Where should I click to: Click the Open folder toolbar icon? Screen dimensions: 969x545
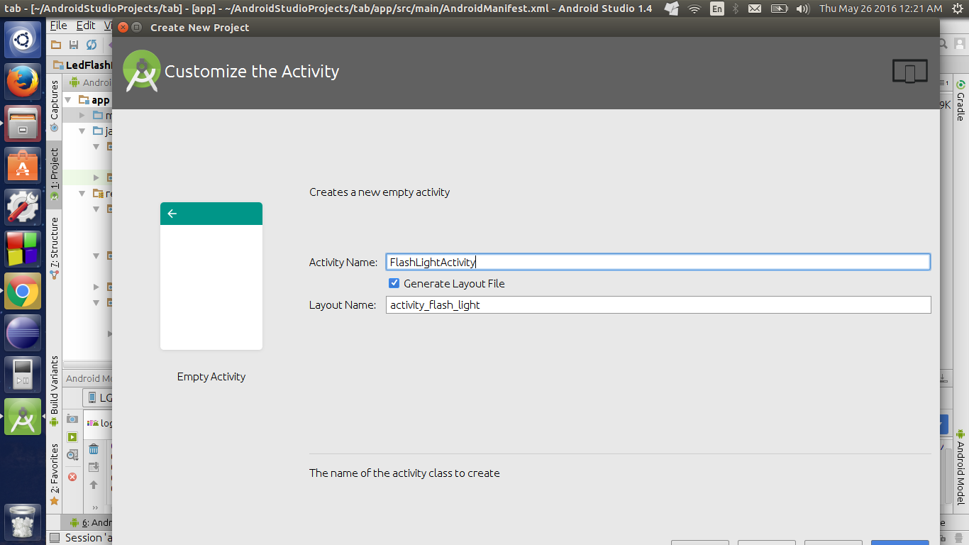click(x=56, y=45)
